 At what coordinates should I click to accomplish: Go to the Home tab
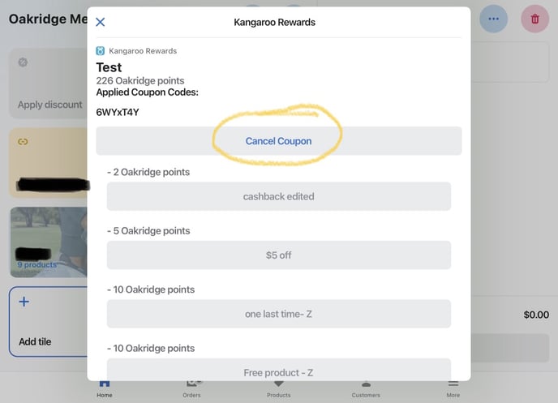105,388
